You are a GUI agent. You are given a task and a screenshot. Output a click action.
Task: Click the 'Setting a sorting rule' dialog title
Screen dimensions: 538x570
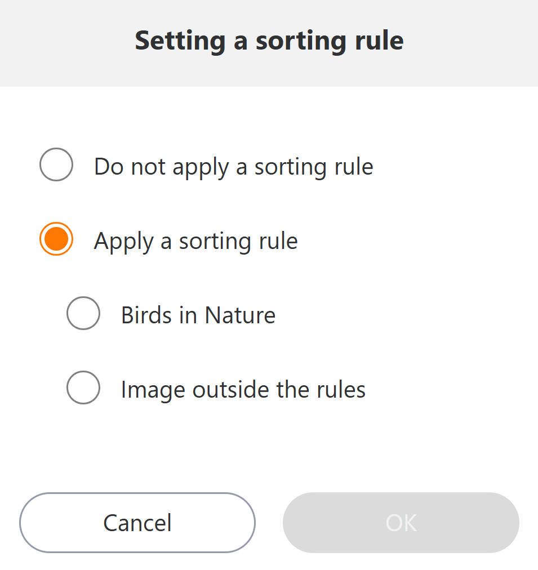269,41
